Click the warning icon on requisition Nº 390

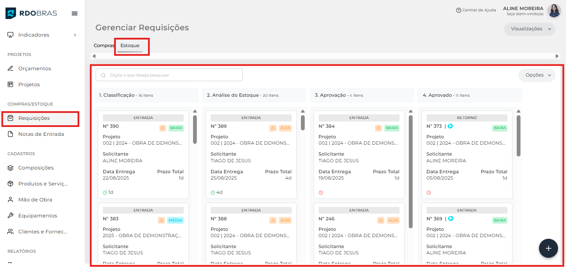pos(162,128)
